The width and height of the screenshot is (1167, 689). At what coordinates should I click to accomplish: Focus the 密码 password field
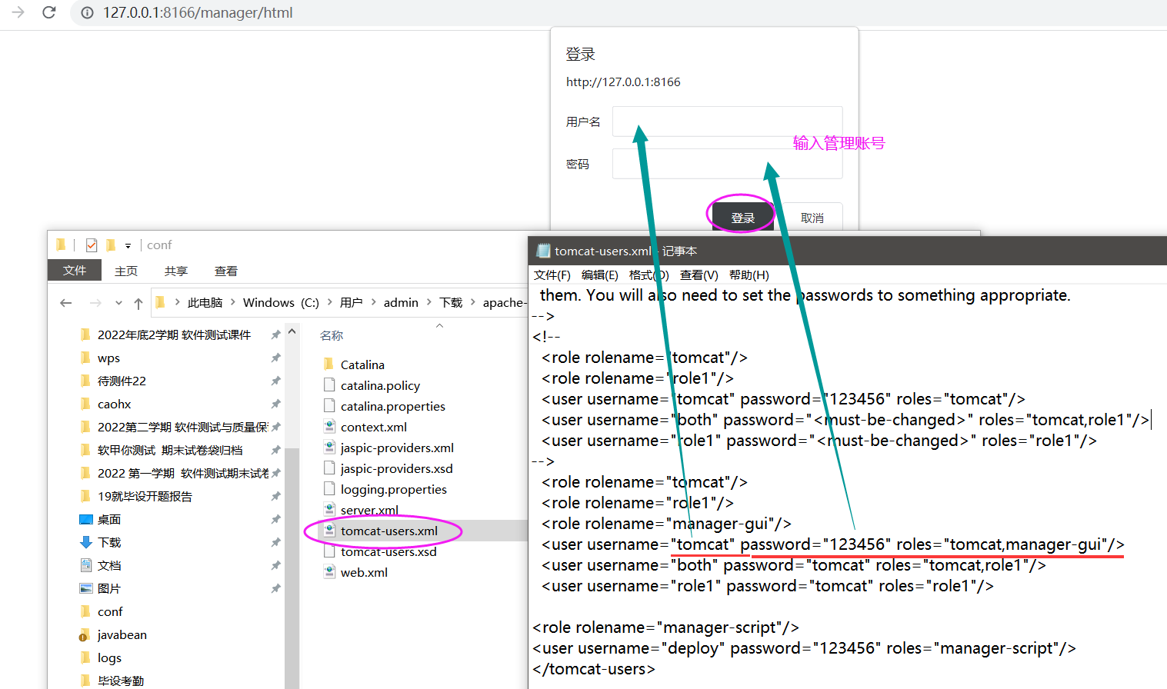click(727, 164)
